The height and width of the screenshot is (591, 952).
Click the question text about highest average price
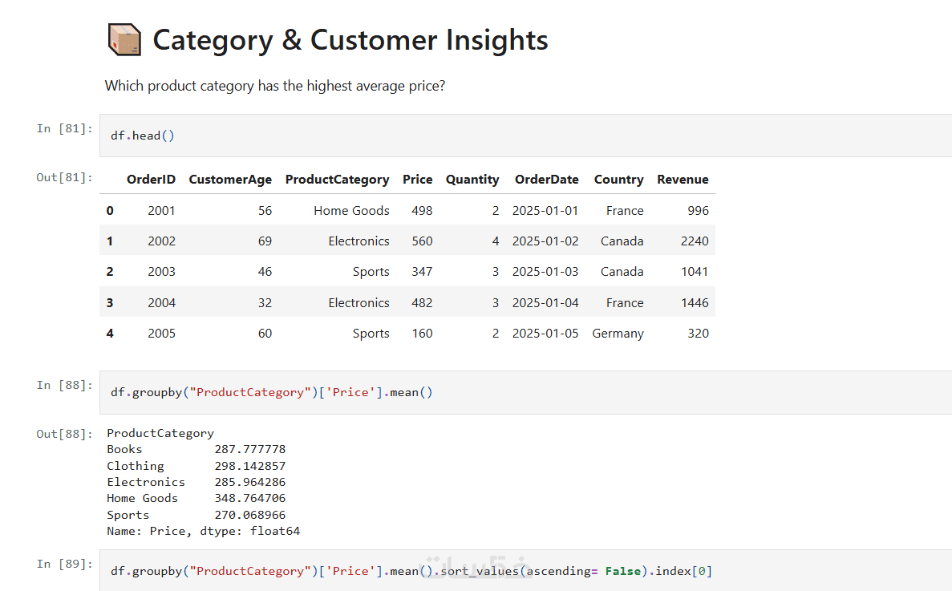point(275,86)
